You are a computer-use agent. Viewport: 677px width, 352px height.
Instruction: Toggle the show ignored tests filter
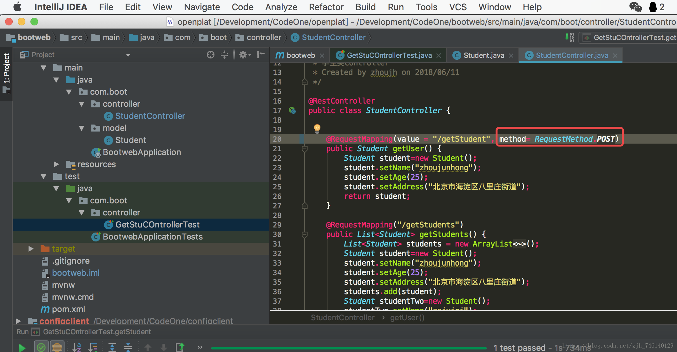[57, 347]
